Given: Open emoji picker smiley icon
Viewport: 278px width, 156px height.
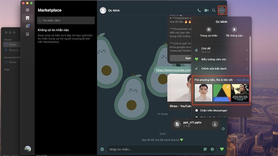Looking at the screenshot, I should pos(212,149).
